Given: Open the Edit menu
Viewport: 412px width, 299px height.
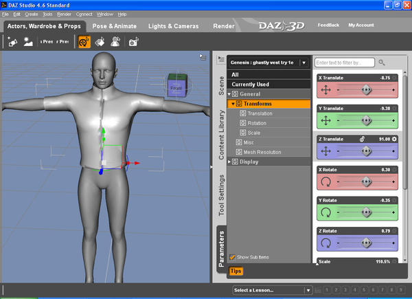Looking at the screenshot, I should click(16, 14).
